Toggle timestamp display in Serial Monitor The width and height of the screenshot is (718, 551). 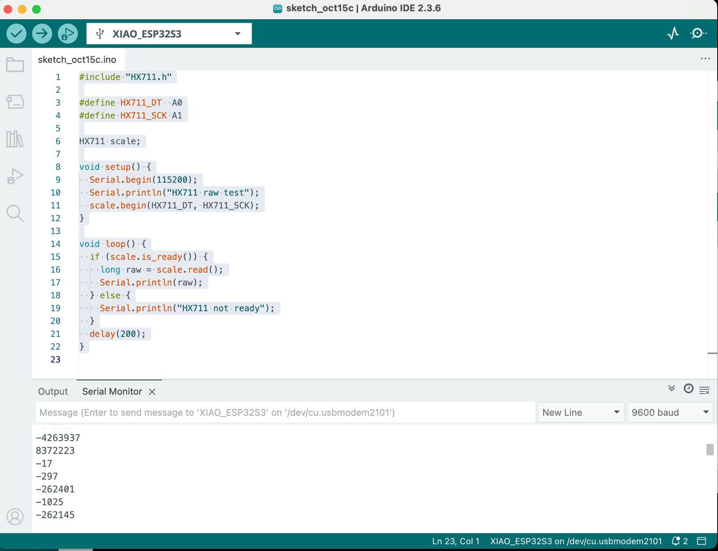point(688,389)
